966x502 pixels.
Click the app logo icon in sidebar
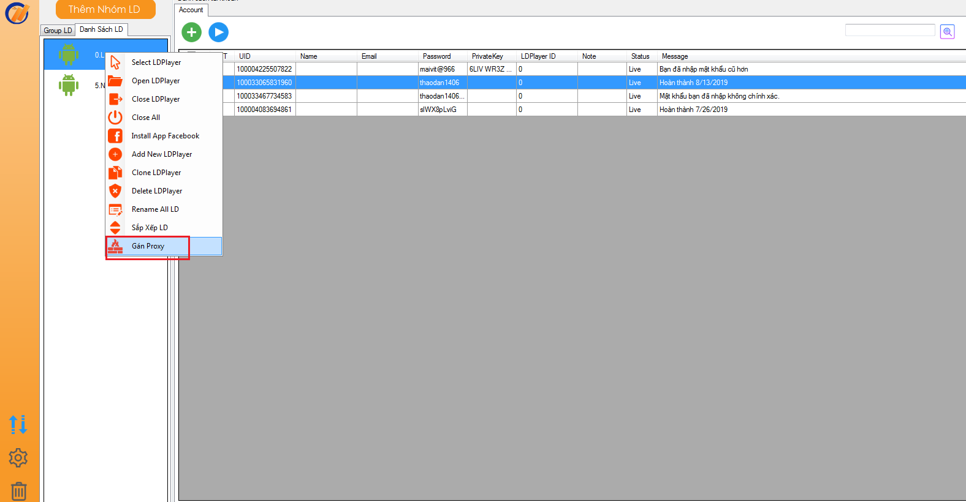click(x=17, y=13)
